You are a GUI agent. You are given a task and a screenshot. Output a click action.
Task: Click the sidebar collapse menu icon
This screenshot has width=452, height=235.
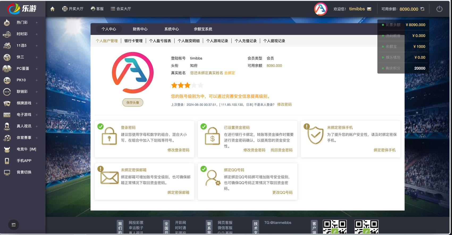14,225
